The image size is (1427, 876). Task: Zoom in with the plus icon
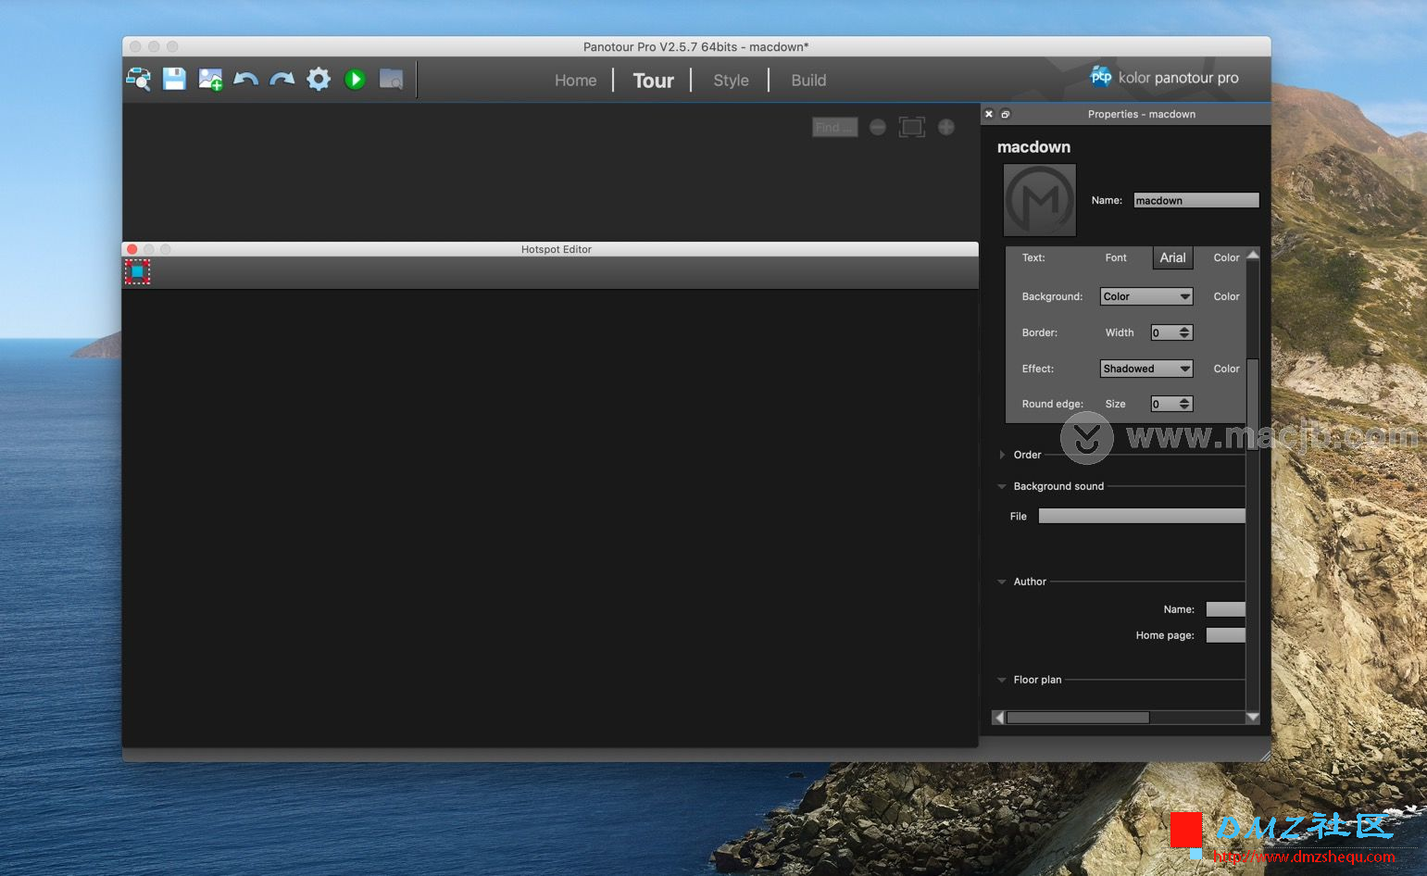point(945,127)
